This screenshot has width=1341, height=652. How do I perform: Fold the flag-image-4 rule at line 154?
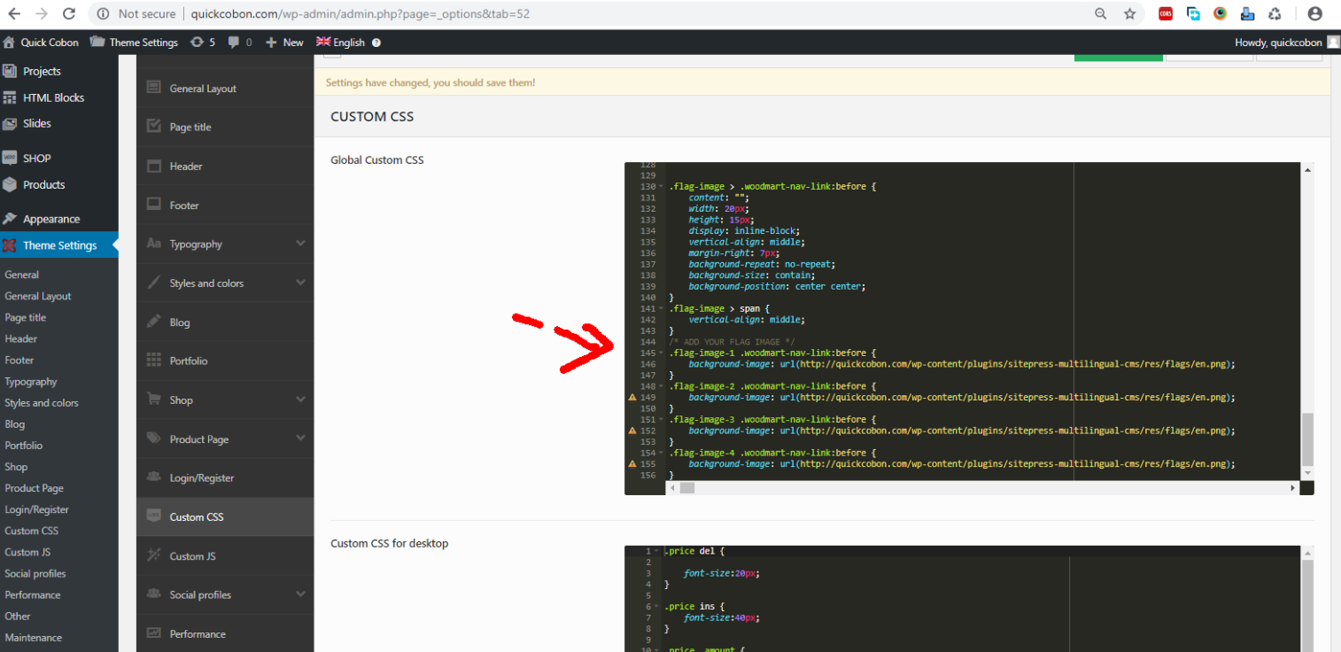[661, 453]
